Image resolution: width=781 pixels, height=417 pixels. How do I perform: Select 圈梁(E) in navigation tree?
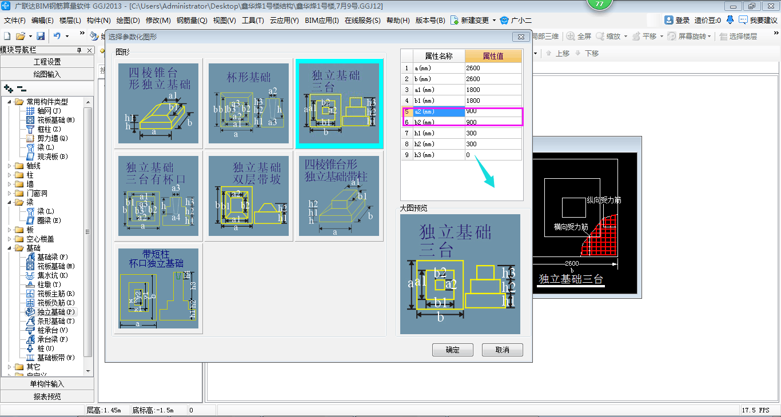coord(49,220)
